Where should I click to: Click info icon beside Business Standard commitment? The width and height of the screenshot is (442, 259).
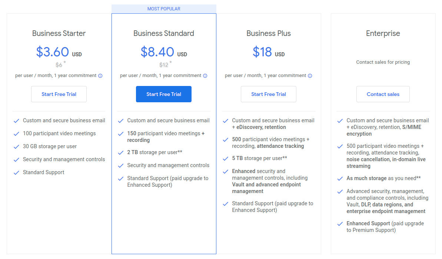pos(205,76)
